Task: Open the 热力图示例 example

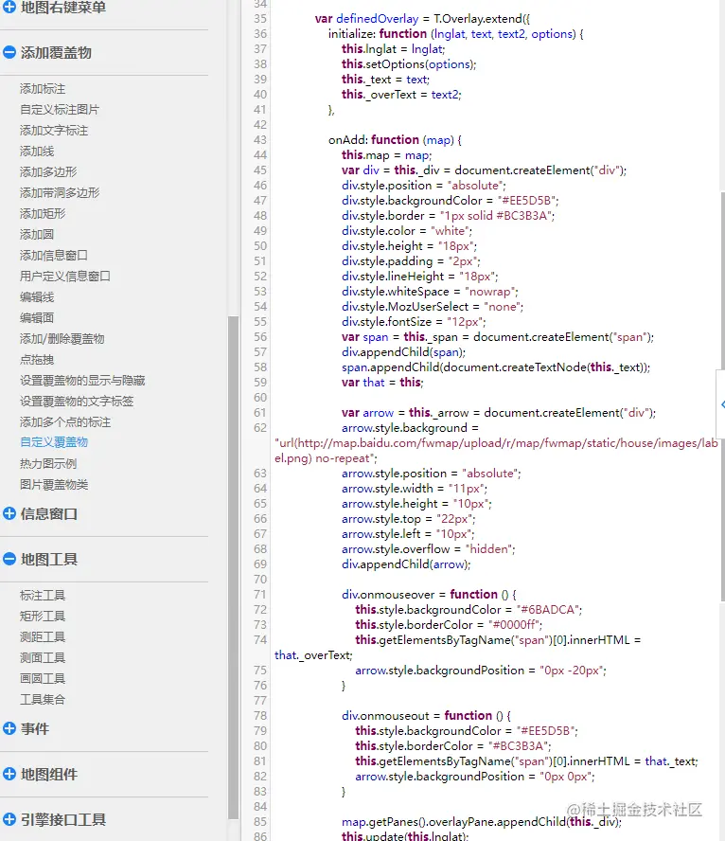Action: [x=48, y=463]
